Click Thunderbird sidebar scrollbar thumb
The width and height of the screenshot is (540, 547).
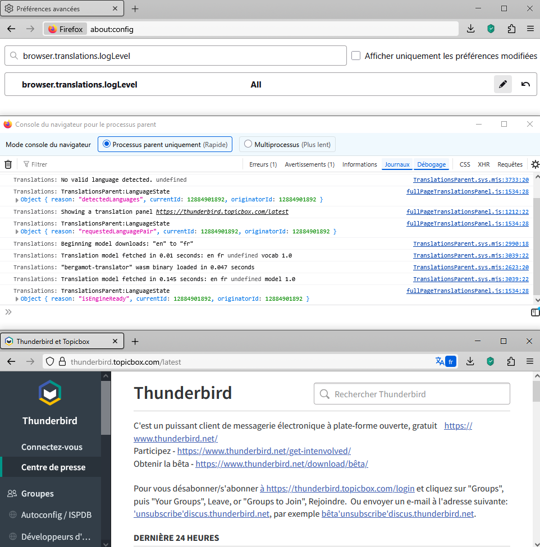pos(106,407)
